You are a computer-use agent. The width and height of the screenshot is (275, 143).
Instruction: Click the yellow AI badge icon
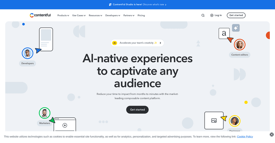(x=114, y=43)
